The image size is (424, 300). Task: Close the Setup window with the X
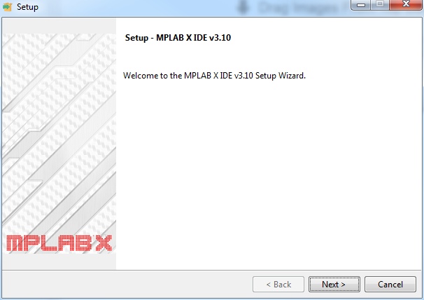click(406, 5)
